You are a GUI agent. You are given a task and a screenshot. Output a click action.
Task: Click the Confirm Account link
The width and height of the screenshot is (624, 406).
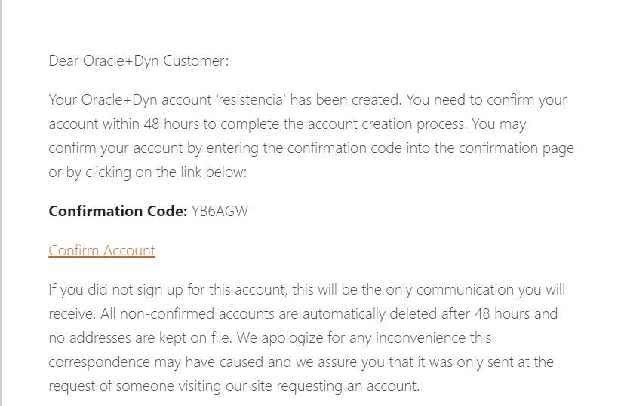pyautogui.click(x=102, y=251)
